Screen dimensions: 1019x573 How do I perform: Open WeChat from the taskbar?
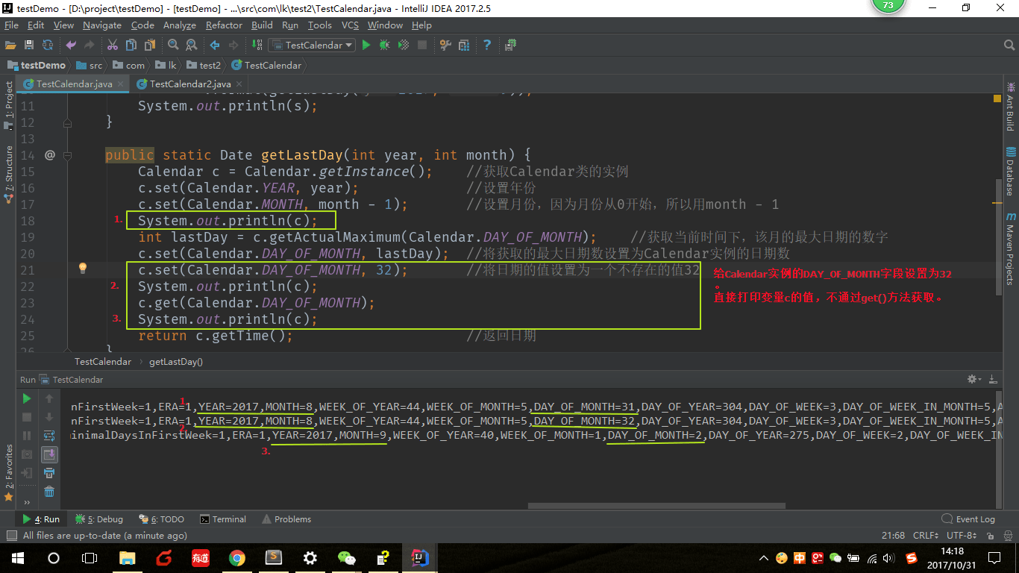point(347,558)
